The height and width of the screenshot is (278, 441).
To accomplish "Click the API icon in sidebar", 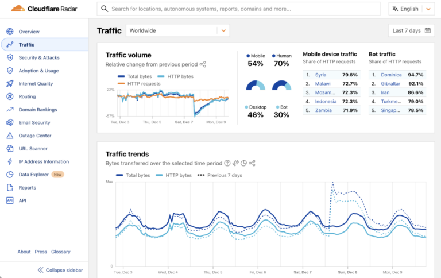I will (x=10, y=200).
